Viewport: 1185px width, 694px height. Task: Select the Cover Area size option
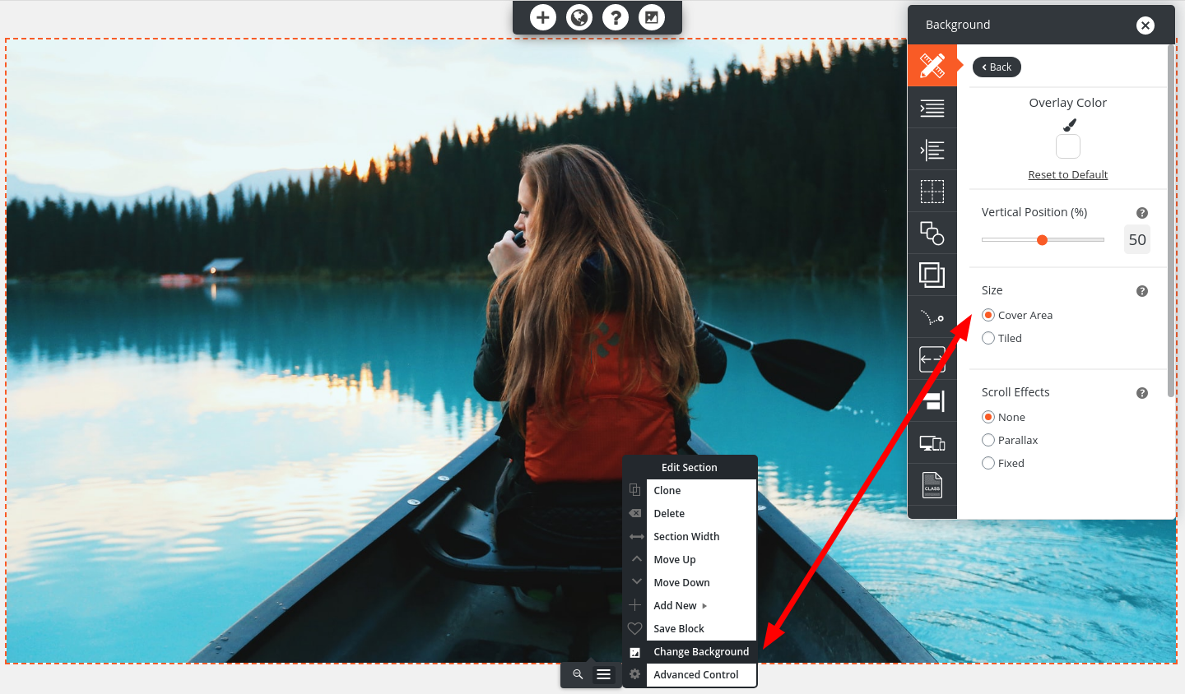(x=988, y=315)
